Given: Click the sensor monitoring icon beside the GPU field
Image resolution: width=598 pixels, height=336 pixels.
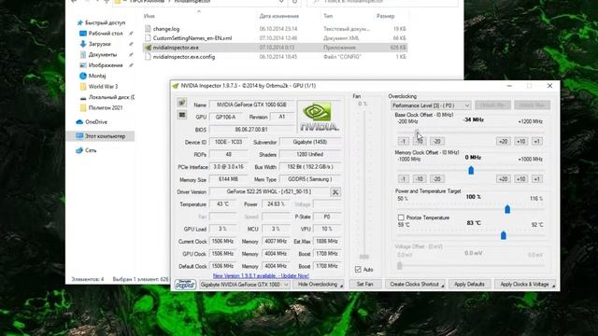Looking at the screenshot, I should tap(182, 115).
